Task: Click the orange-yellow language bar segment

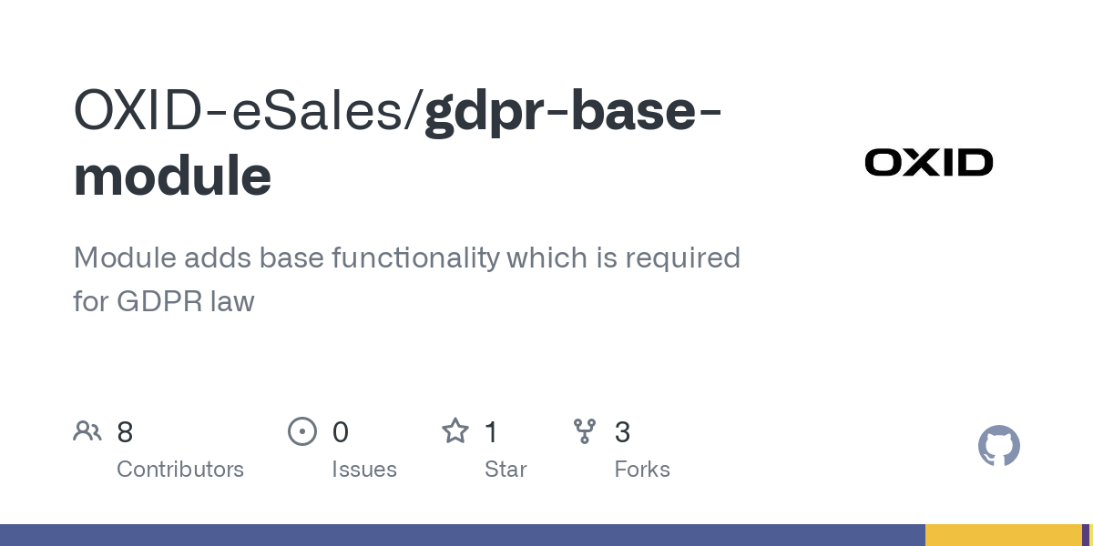Action: tap(1003, 535)
